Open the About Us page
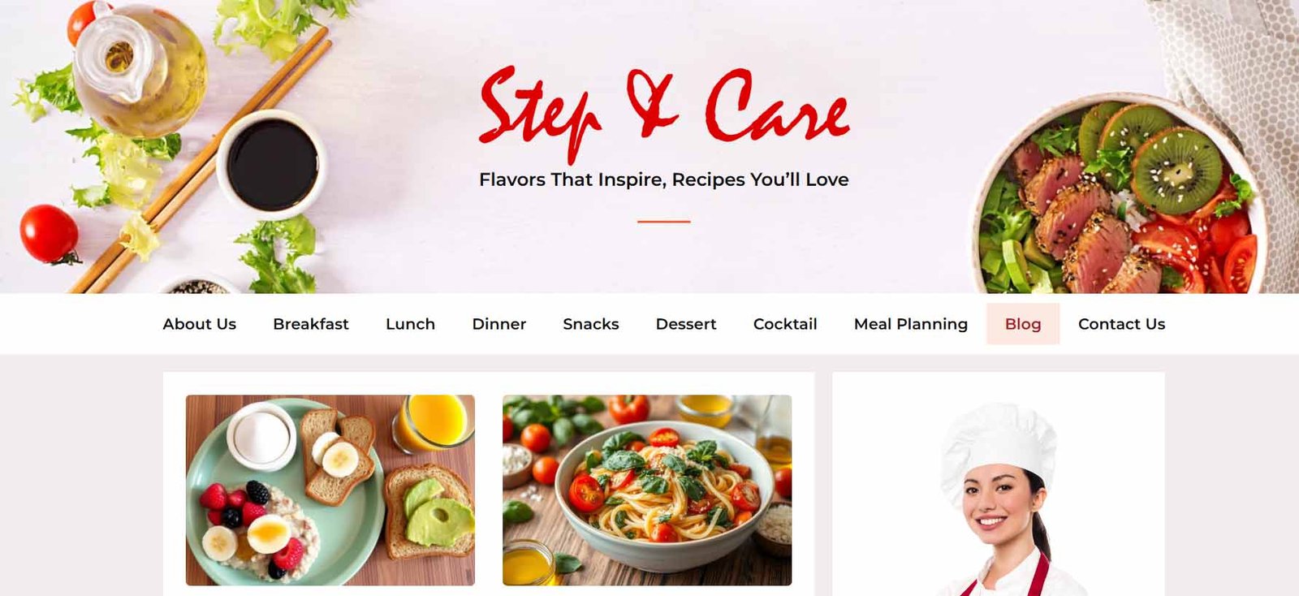The image size is (1299, 596). point(199,324)
